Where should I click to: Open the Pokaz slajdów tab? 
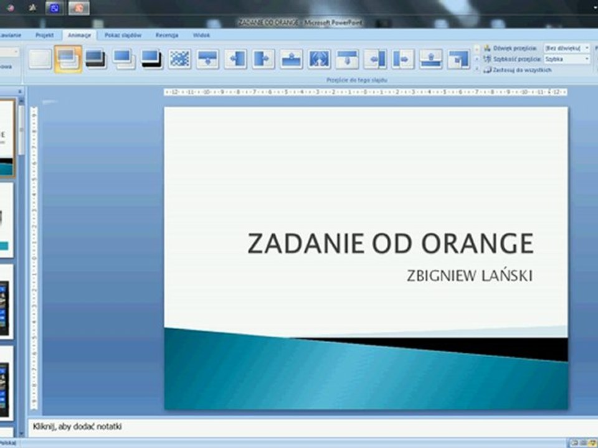(x=123, y=35)
